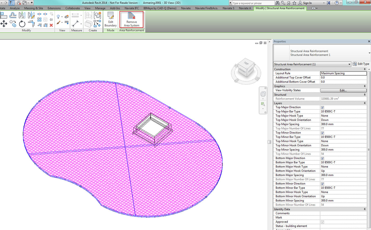Disable the Bottom Major Direction checkbox
The width and height of the screenshot is (371, 230).
pyautogui.click(x=322, y=158)
